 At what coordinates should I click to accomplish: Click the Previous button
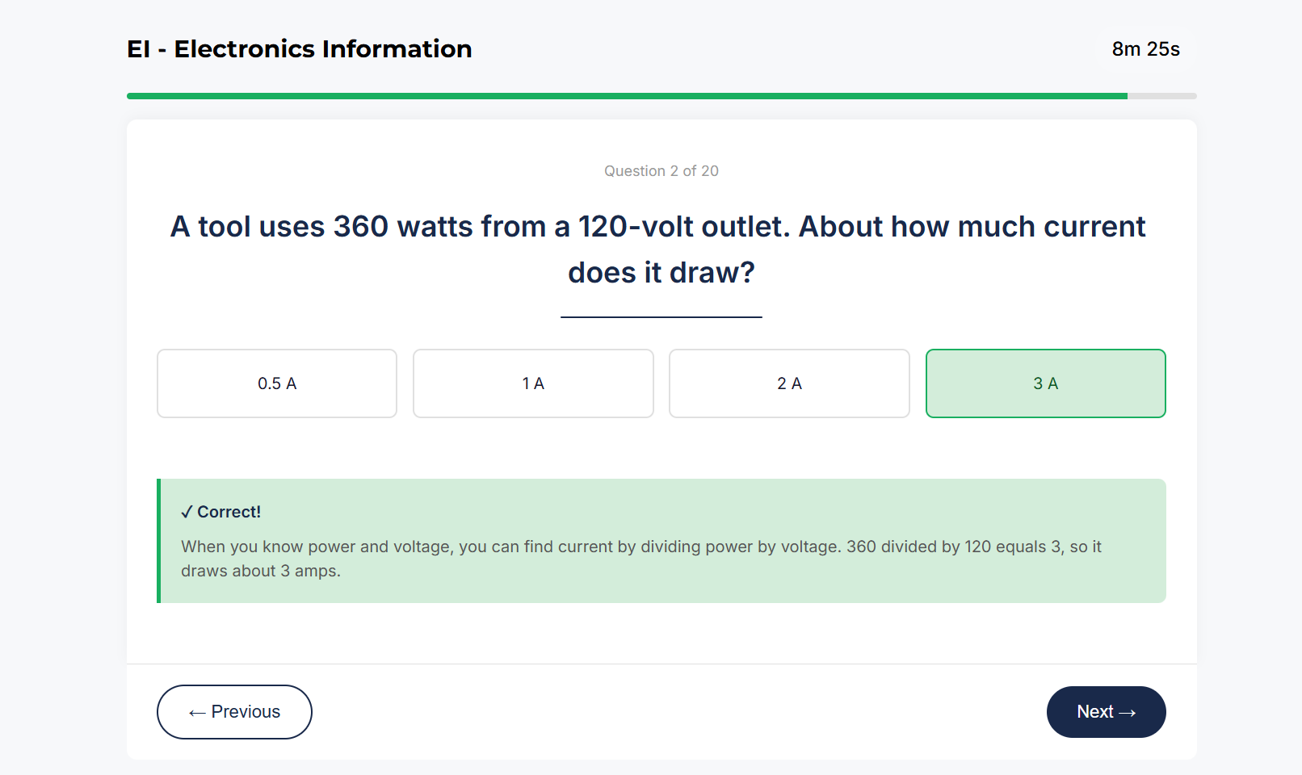[x=233, y=711]
